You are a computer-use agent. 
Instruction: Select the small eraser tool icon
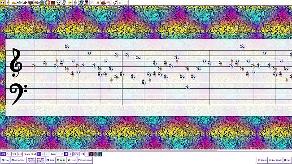point(120,3)
